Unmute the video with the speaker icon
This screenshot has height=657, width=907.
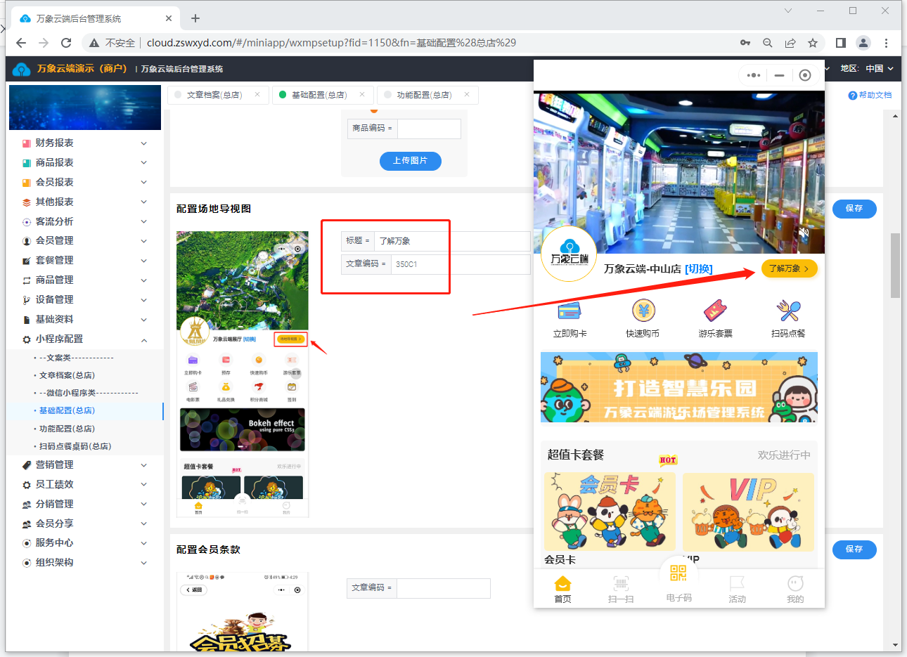pyautogui.click(x=804, y=232)
